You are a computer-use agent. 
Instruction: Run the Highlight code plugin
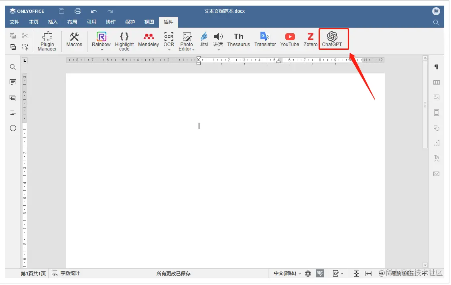click(x=124, y=41)
